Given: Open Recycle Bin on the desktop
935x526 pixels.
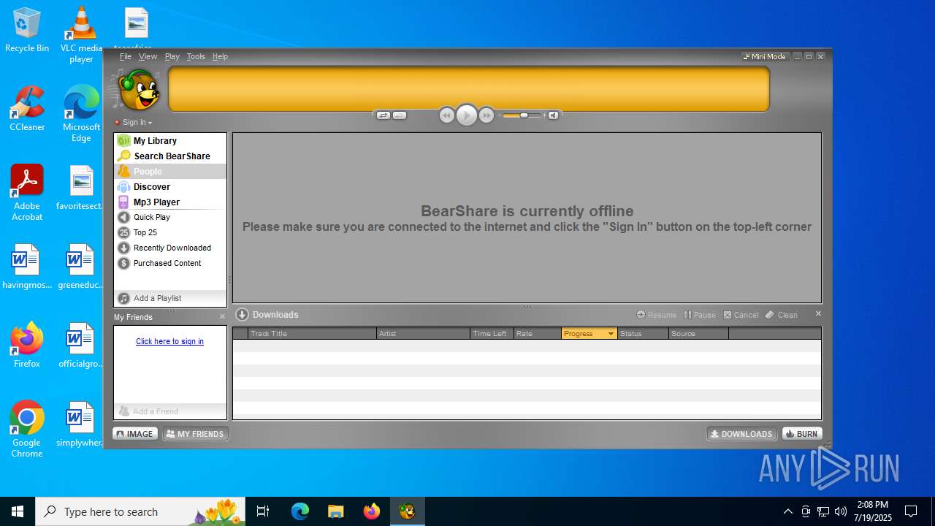Looking at the screenshot, I should tap(27, 31).
